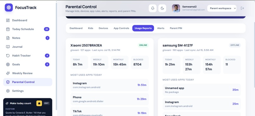Click Xiaomi WEEKLY 11h 10m stat
The image size is (255, 116).
pos(99,62)
